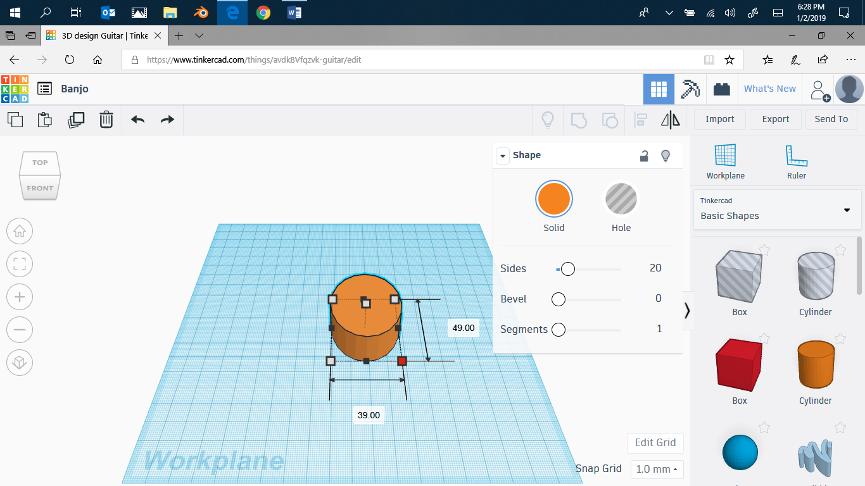Viewport: 865px width, 486px height.
Task: Show all hidden shapes via the lightbulb icon
Action: click(x=548, y=119)
